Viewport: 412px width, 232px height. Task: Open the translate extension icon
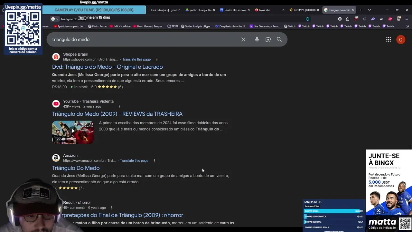pyautogui.click(x=381, y=19)
